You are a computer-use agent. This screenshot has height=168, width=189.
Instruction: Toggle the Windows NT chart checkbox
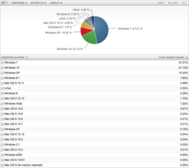(x=2, y=130)
